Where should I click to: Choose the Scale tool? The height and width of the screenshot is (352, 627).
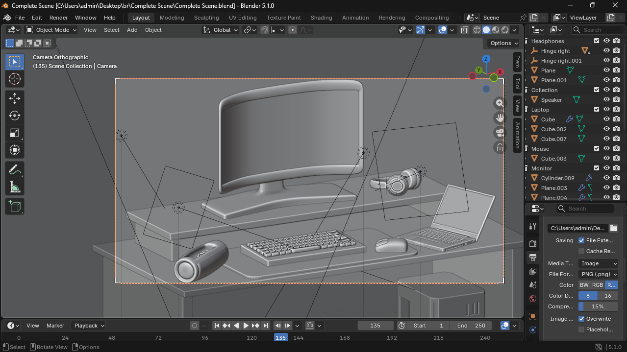[15, 133]
